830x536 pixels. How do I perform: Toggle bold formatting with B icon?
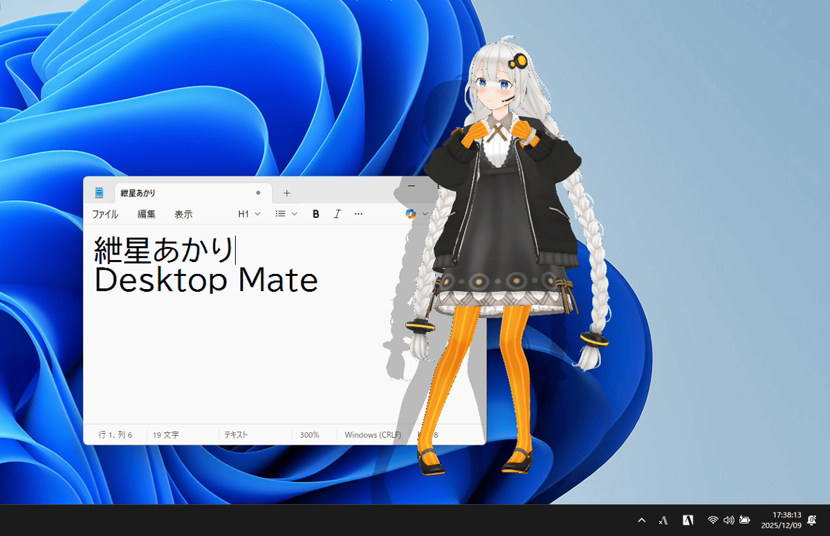316,214
